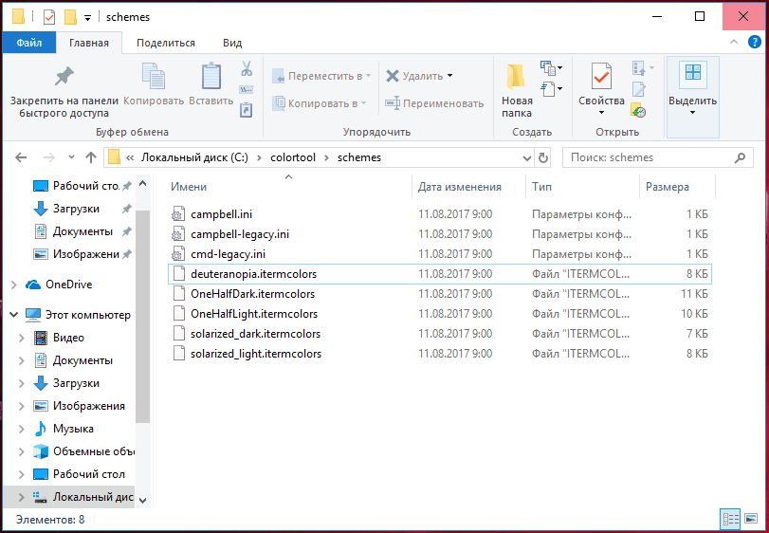Image resolution: width=769 pixels, height=533 pixels.
Task: Click the Свойства checkmark icon
Action: (601, 77)
